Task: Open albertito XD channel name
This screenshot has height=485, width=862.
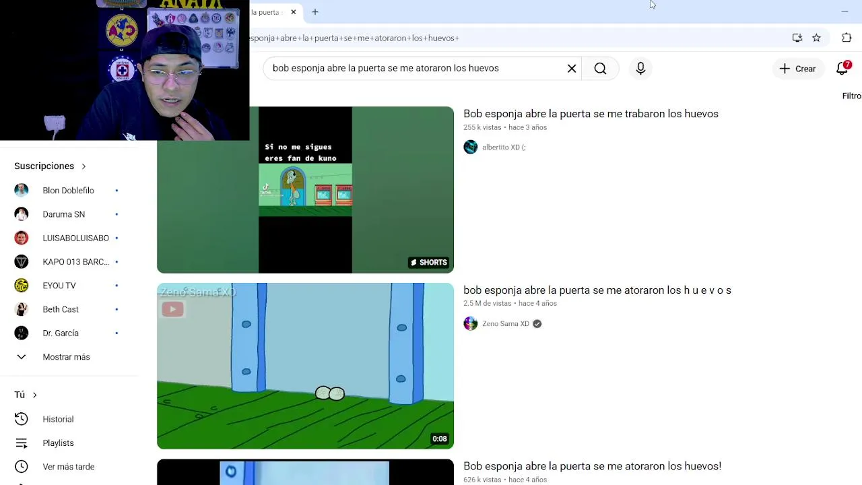Action: (x=504, y=148)
